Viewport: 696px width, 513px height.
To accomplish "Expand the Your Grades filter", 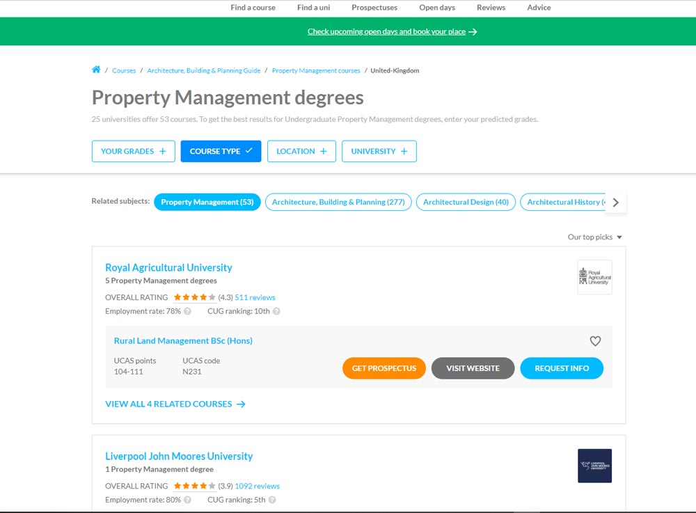I will pos(133,151).
